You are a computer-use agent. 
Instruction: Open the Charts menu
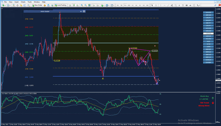tap(23, 2)
